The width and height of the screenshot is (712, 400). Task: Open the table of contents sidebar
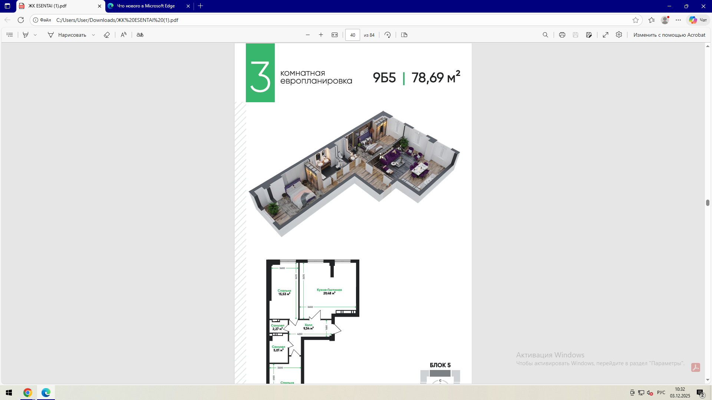[x=10, y=35]
